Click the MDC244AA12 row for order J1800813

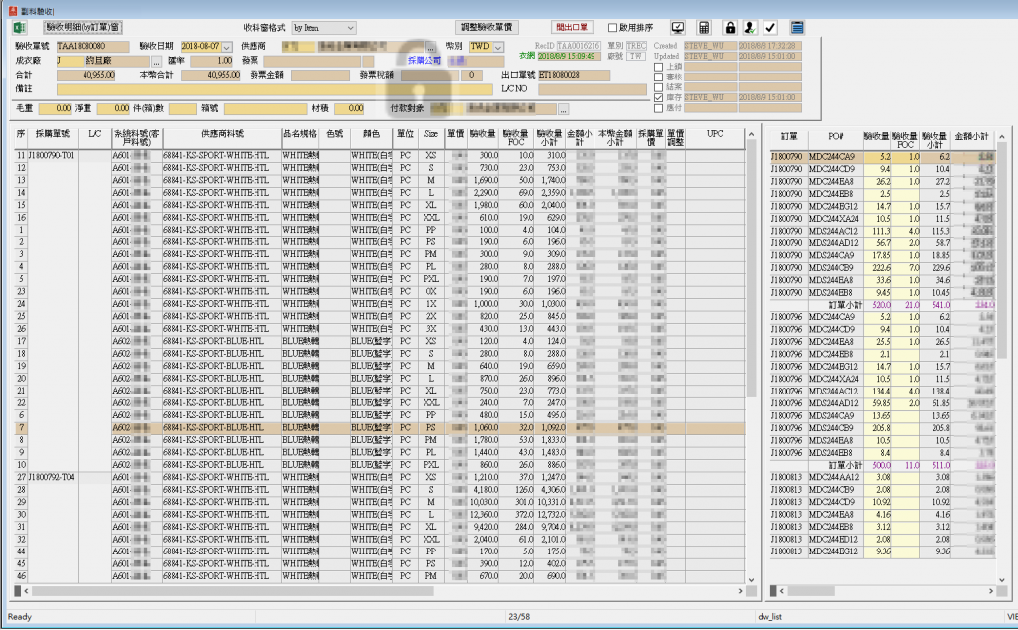[x=883, y=478]
